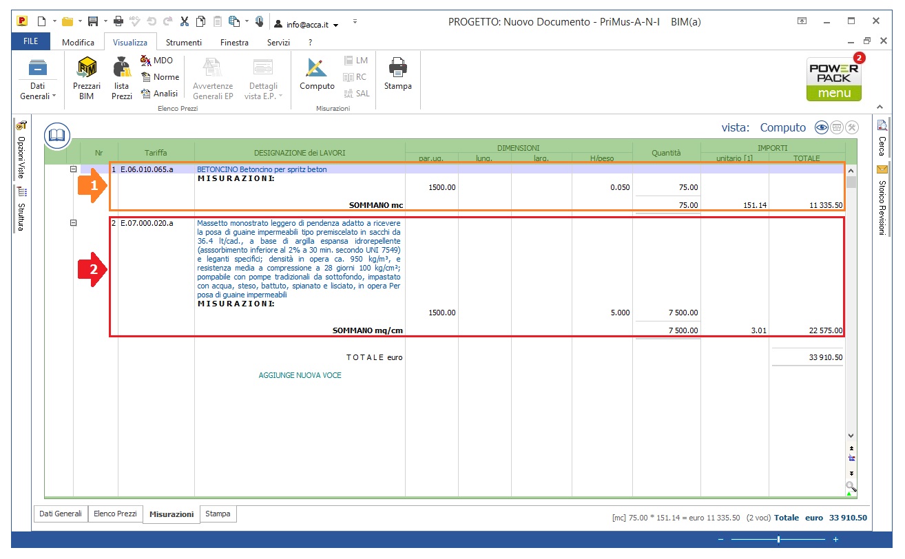Open the info@acca.it account dropdown
Image resolution: width=905 pixels, height=559 pixels.
pyautogui.click(x=306, y=25)
